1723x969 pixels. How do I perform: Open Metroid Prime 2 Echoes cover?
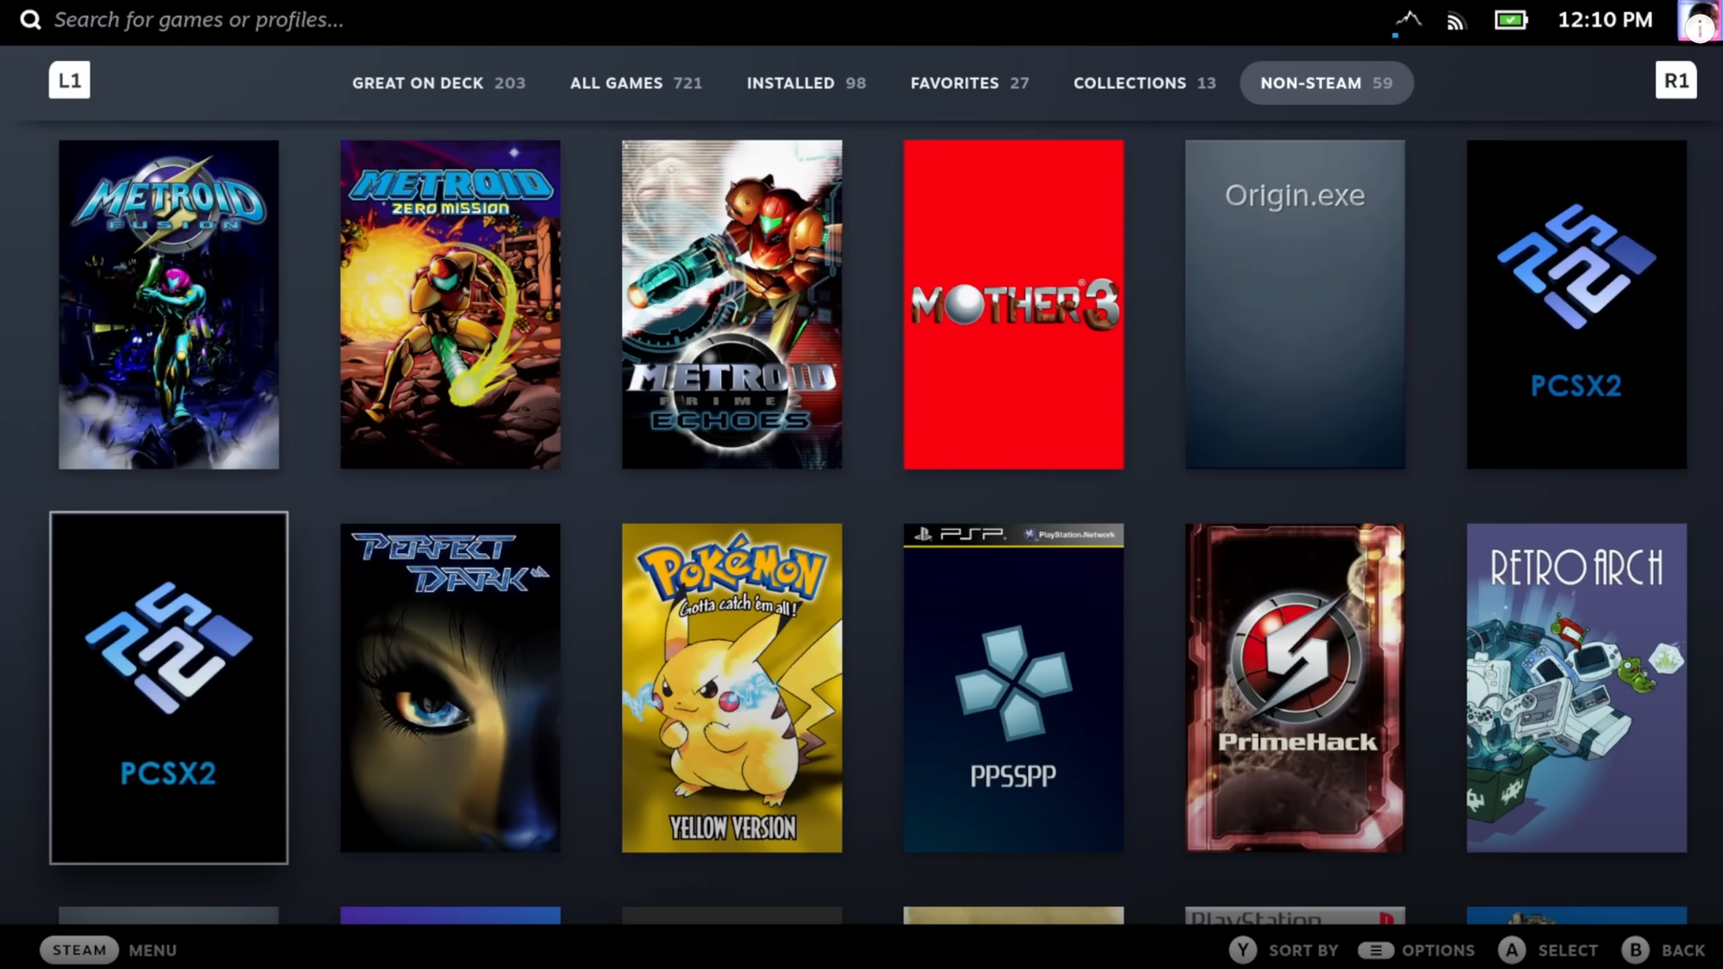732,305
